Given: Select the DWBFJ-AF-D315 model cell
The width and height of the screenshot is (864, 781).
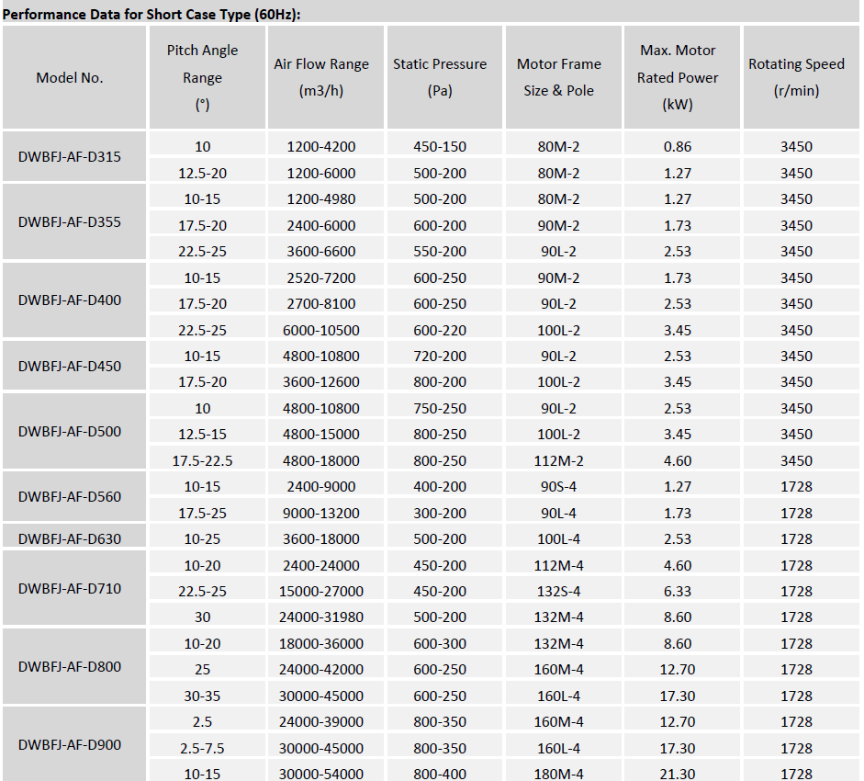Looking at the screenshot, I should coord(70,156).
